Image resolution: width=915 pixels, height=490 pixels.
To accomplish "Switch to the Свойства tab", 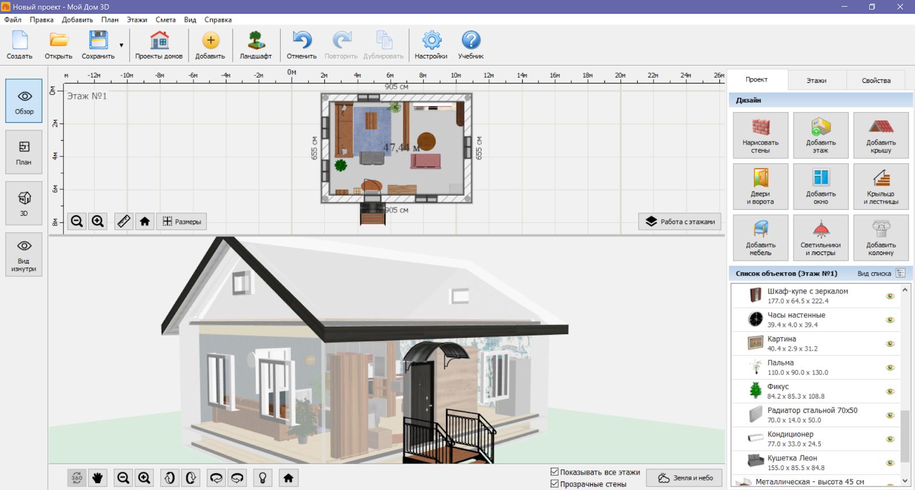I will tap(876, 81).
